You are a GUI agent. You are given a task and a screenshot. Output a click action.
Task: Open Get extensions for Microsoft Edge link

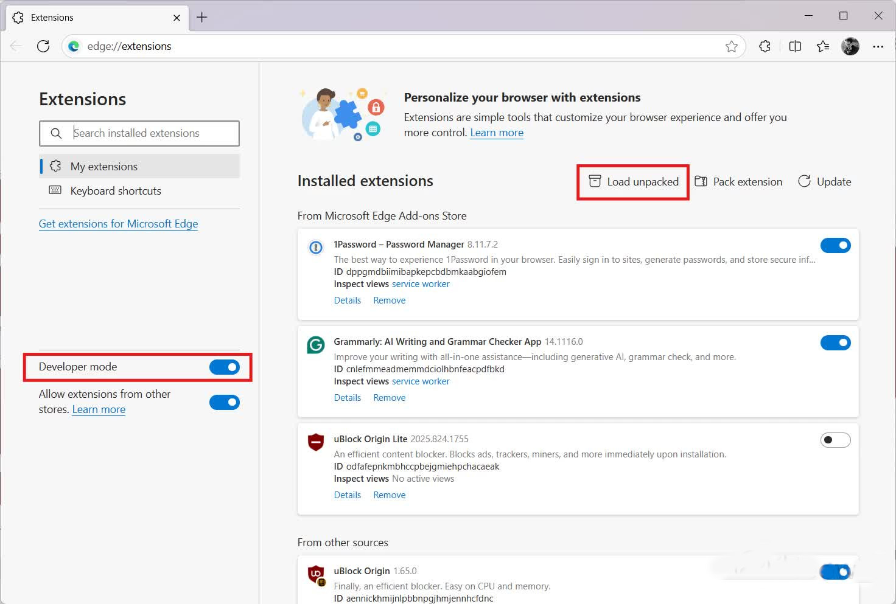pos(118,224)
